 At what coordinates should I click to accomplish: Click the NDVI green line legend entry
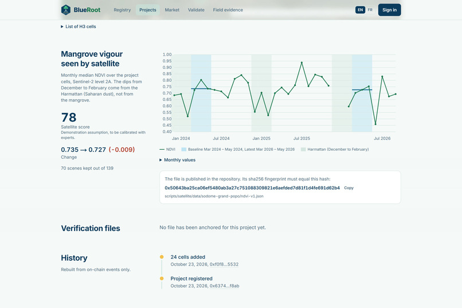167,150
